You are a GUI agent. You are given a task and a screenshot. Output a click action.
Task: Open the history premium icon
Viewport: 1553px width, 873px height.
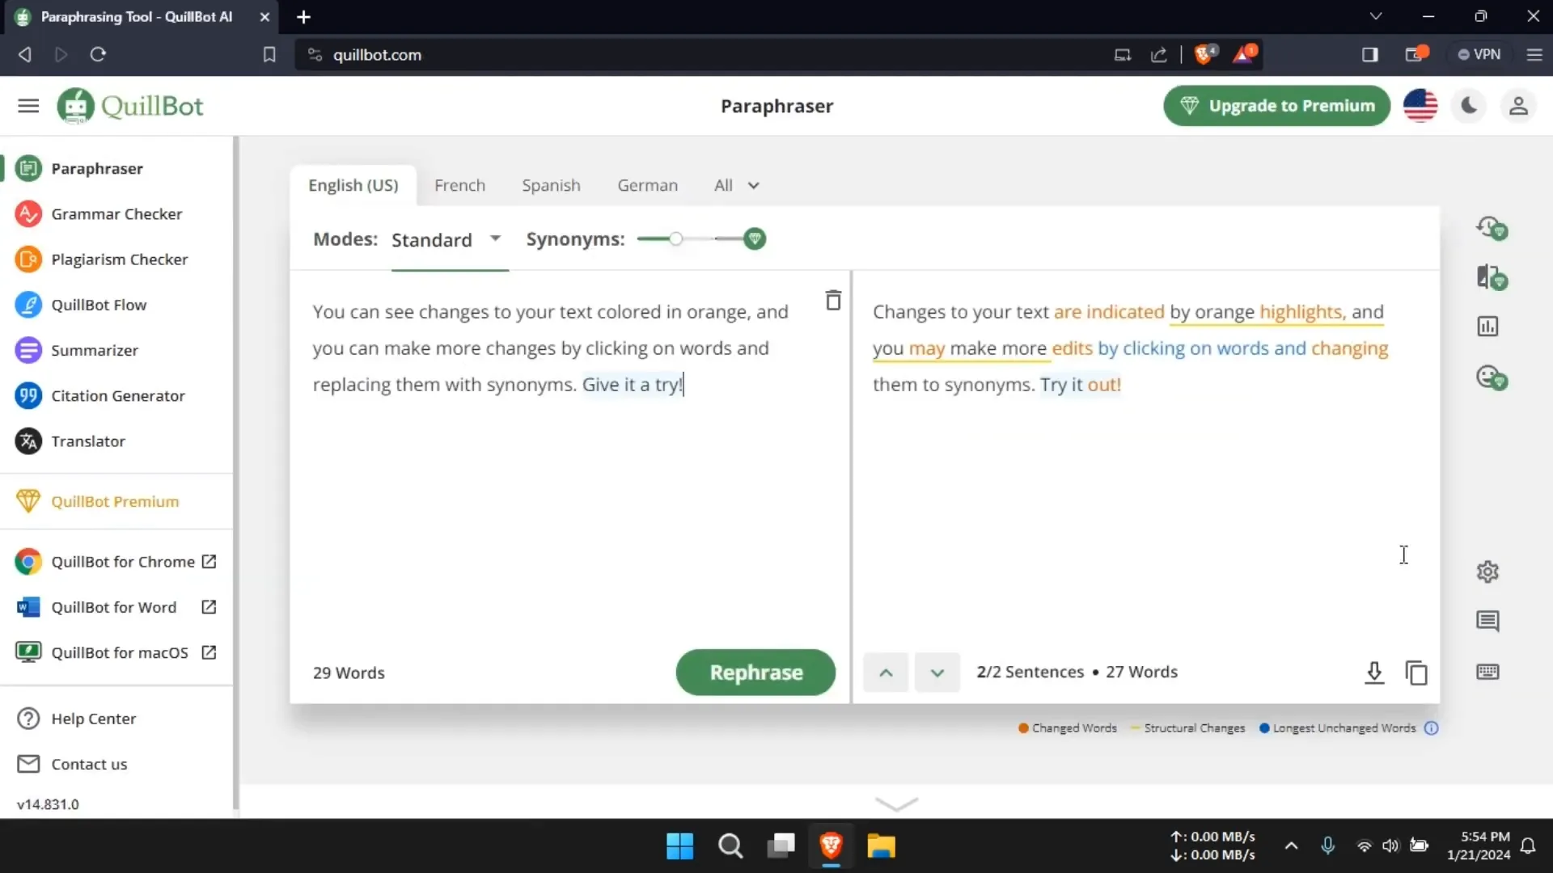point(1491,228)
